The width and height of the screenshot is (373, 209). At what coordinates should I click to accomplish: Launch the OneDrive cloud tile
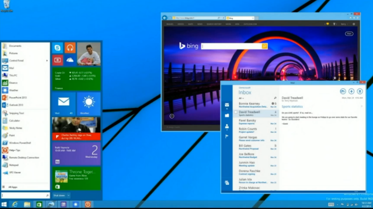pyautogui.click(x=69, y=60)
